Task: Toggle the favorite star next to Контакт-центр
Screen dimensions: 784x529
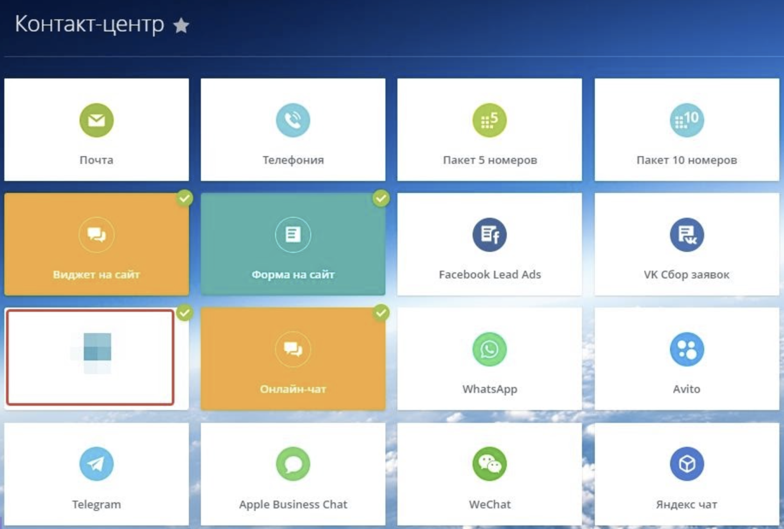Action: click(181, 25)
